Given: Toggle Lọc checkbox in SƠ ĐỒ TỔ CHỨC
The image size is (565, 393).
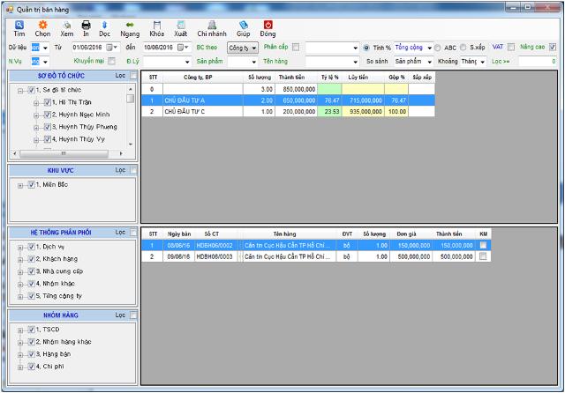Looking at the screenshot, I should 133,76.
